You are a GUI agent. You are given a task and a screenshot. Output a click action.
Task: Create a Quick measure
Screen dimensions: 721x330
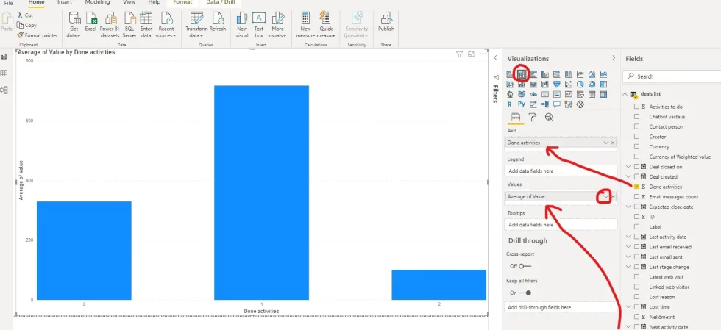pos(325,25)
